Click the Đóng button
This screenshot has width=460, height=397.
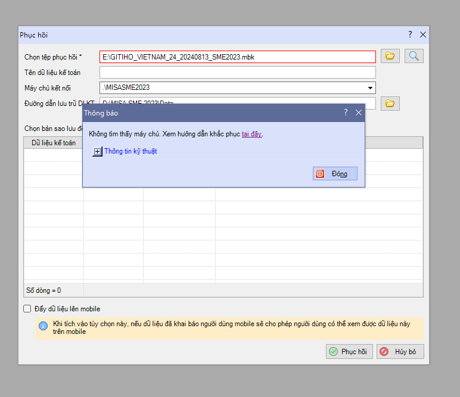335,174
